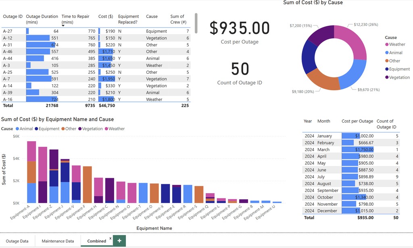
Task: Click the Equipment-D bar in chart
Action: 154,193
